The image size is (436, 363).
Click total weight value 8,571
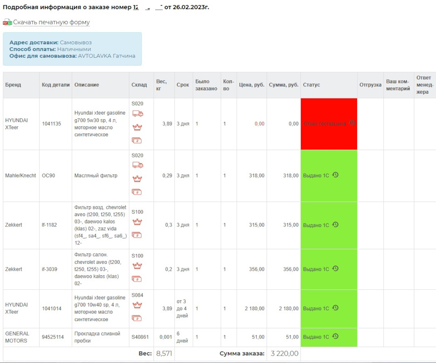click(x=164, y=353)
